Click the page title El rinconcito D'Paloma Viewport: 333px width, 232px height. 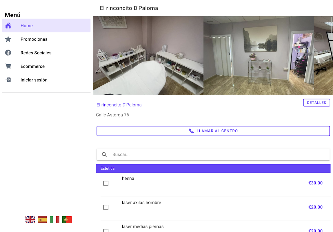click(129, 8)
